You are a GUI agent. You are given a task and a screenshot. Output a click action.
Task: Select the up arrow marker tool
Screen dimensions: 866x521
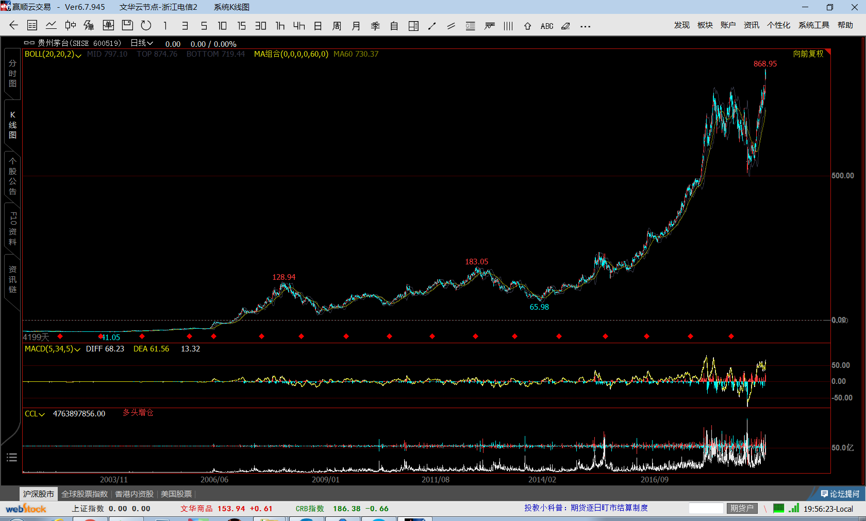click(x=527, y=26)
